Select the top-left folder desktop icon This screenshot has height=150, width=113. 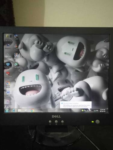pyautogui.click(x=8, y=37)
